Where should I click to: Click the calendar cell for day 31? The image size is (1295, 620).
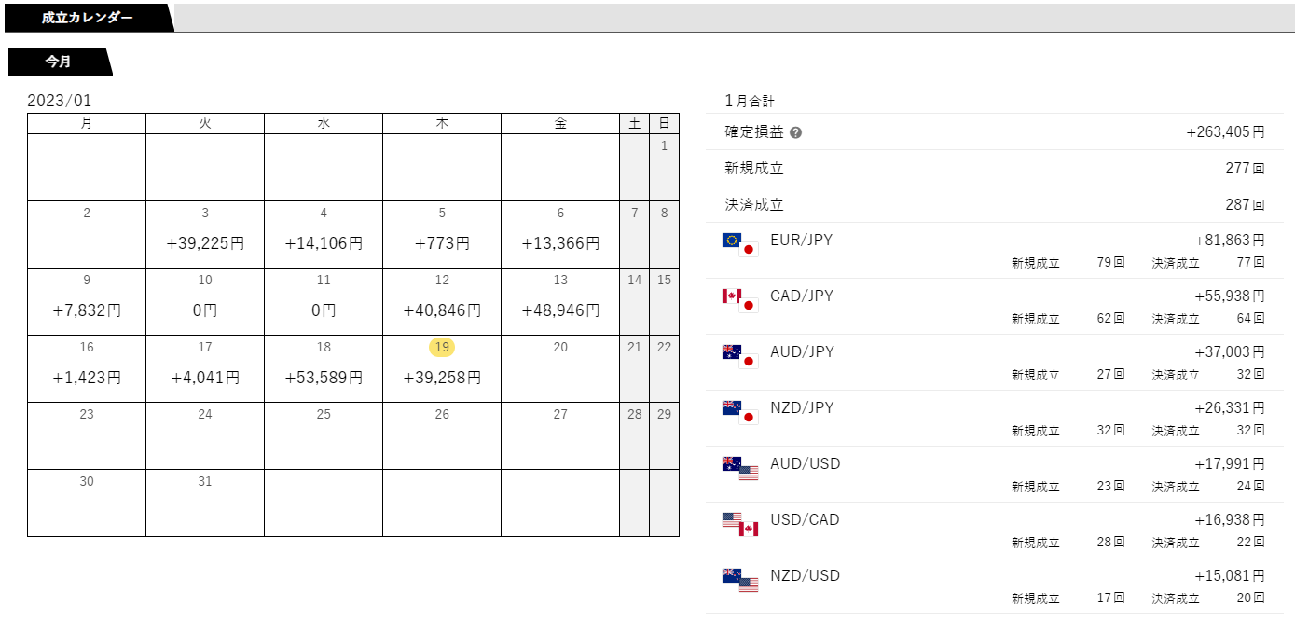[x=205, y=503]
